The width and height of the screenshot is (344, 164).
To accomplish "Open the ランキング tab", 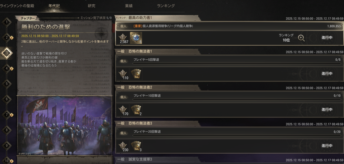I will click(x=166, y=6).
